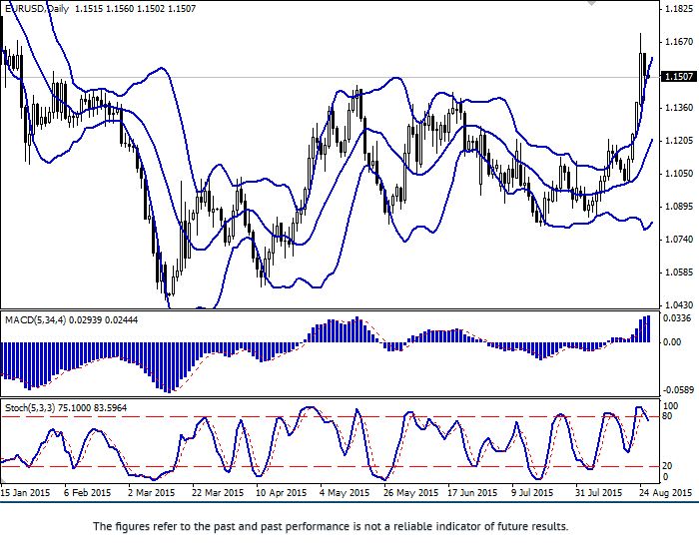Select the Stoch(5,3,3) indicator label
Viewport: 699px width, 551px height.
(x=30, y=408)
